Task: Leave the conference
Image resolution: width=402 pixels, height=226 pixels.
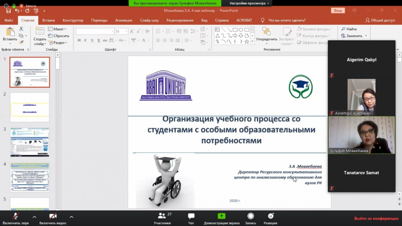Action: (376, 219)
